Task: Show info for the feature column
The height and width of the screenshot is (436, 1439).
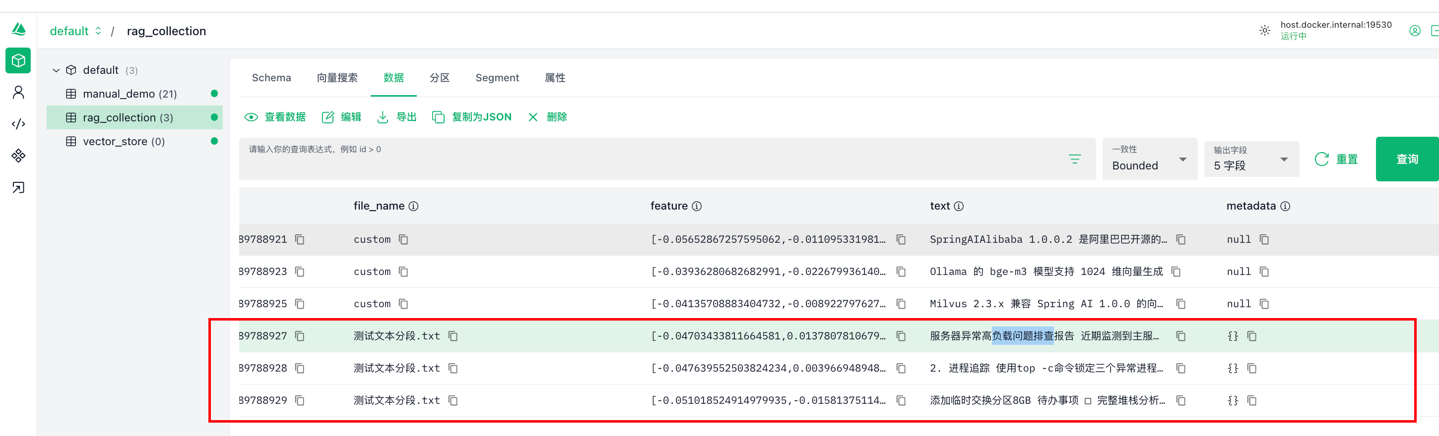Action: click(697, 206)
